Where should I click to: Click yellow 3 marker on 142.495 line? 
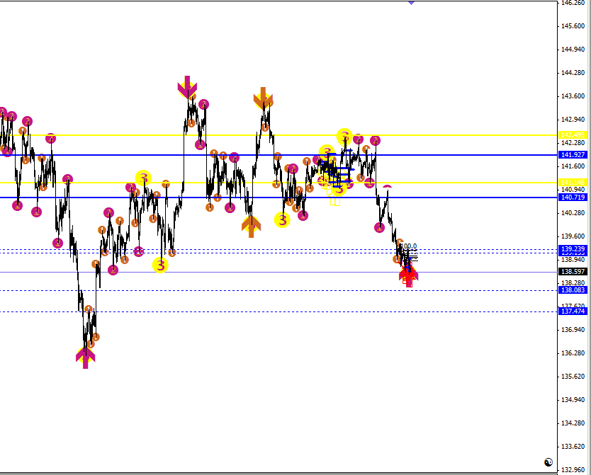pos(344,136)
